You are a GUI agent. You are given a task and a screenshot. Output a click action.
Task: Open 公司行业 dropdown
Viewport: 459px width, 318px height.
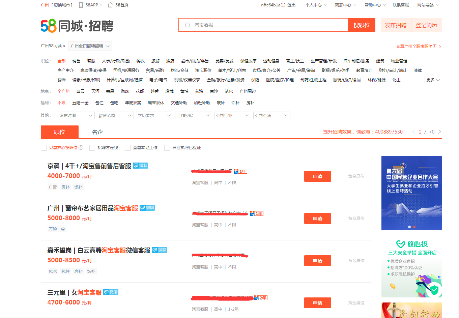pos(233,115)
